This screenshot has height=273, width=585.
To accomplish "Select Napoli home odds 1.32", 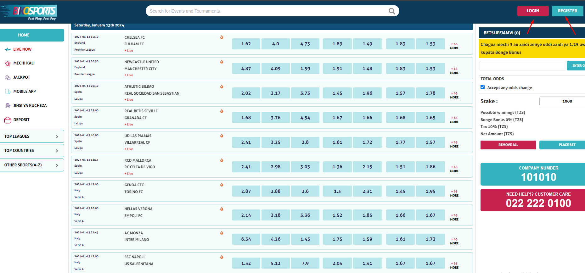I will click(246, 263).
